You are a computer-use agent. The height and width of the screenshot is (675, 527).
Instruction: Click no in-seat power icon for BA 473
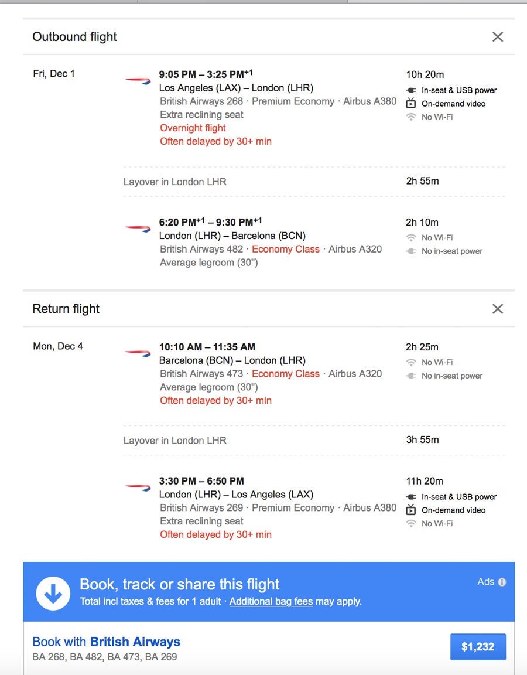[411, 376]
